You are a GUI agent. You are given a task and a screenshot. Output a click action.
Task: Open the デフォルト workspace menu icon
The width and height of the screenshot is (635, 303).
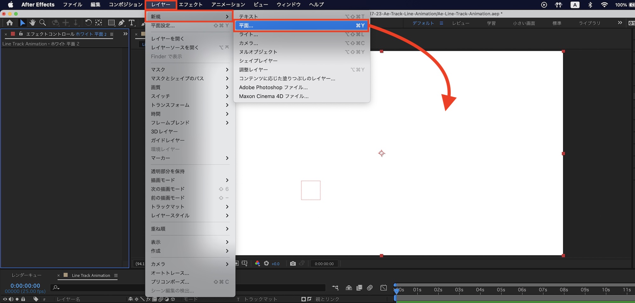[441, 23]
